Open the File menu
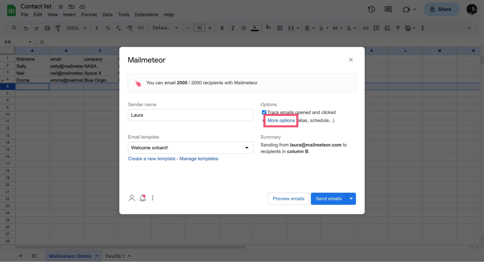 click(x=24, y=15)
